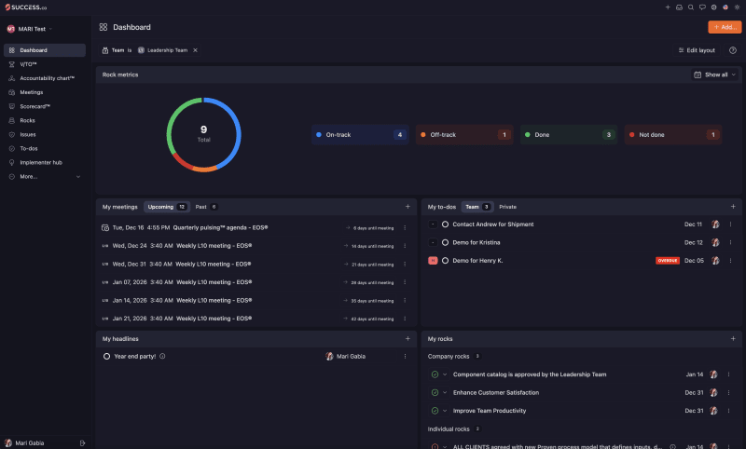Image resolution: width=746 pixels, height=449 pixels.
Task: Open options for Contact Andrew for Shipment
Action: pyautogui.click(x=730, y=224)
